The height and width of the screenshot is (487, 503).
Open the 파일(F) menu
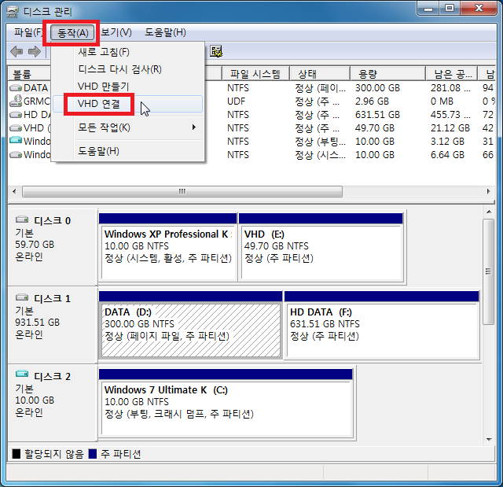tap(28, 32)
